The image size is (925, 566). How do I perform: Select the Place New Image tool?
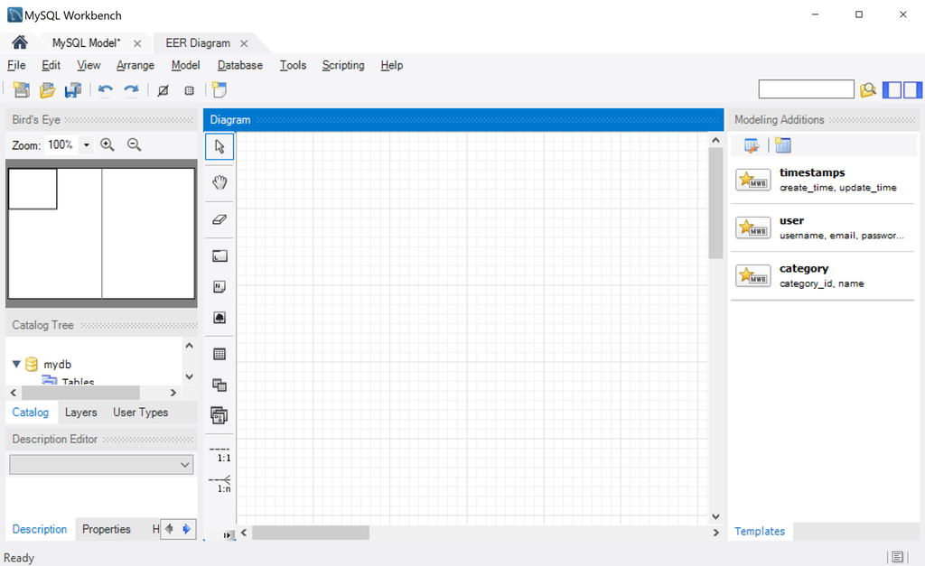220,317
